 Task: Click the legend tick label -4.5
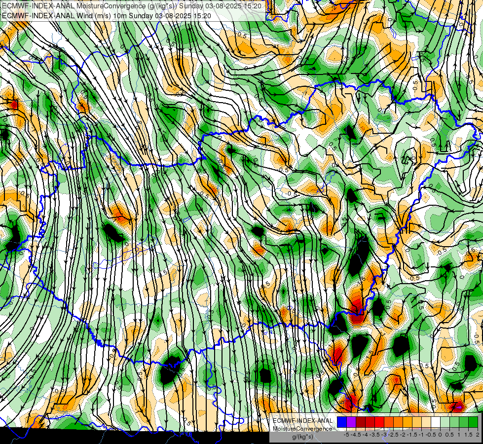click(356, 435)
